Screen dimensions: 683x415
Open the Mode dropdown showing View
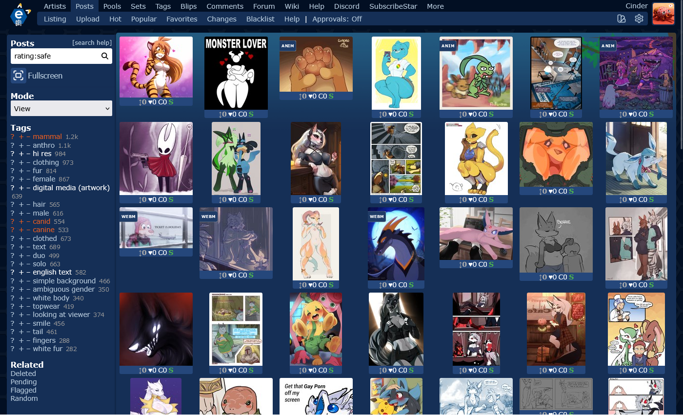pyautogui.click(x=61, y=108)
